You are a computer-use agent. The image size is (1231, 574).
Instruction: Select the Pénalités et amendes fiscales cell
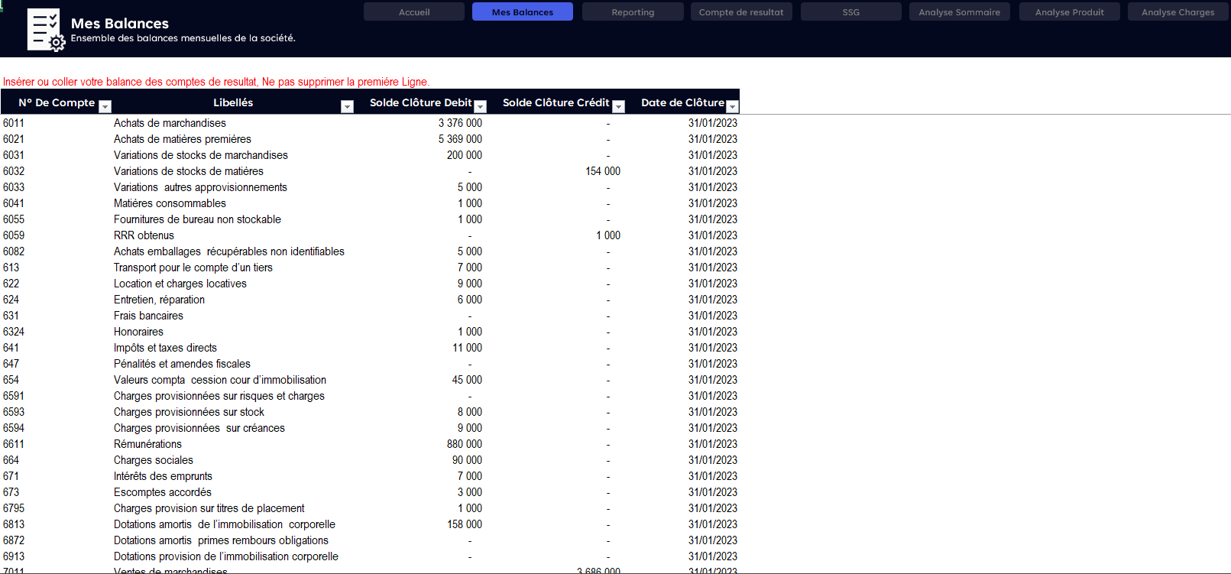click(182, 364)
